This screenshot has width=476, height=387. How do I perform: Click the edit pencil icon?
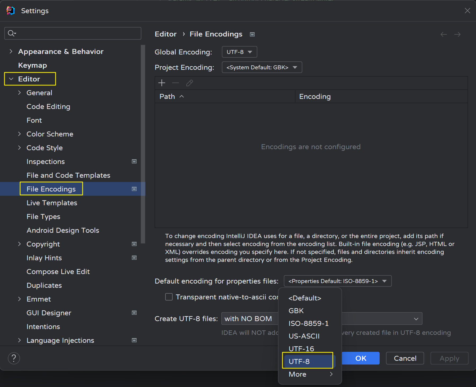(190, 83)
